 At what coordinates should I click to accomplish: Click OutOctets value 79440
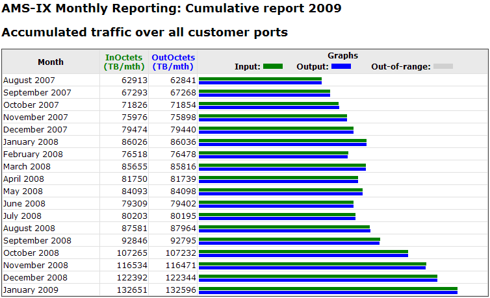coord(183,129)
